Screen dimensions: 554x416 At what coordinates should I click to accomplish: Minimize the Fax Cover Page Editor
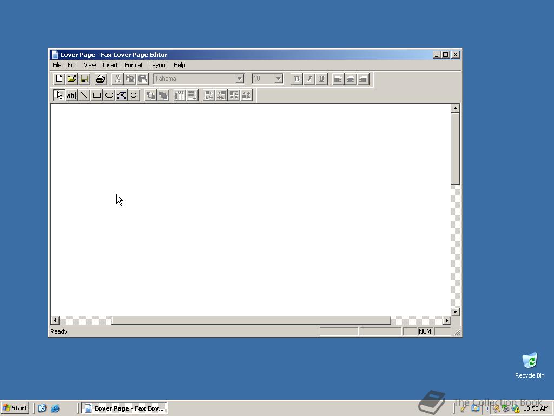coord(437,55)
